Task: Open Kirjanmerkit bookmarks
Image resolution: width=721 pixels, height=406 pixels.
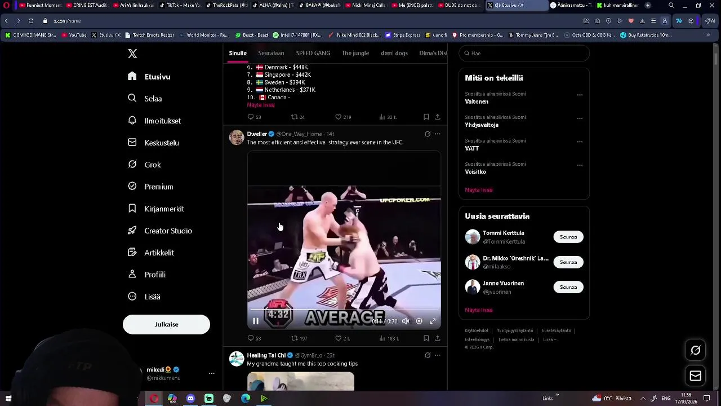Action: pyautogui.click(x=156, y=209)
